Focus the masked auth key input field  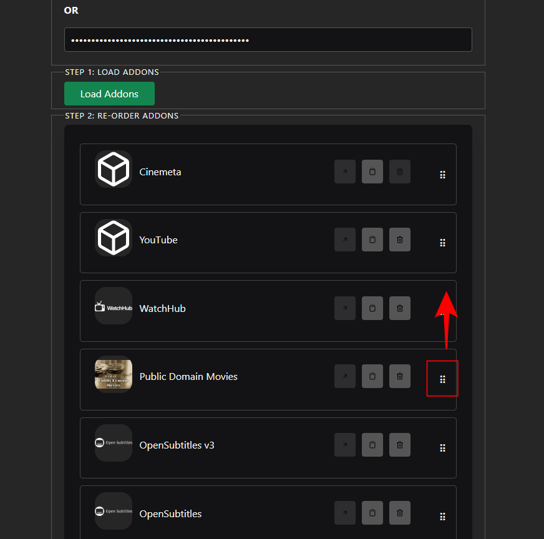point(268,40)
